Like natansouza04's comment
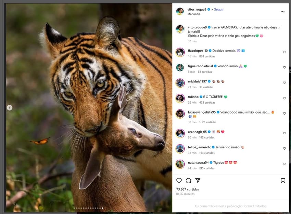291x214 pixels. tap(284, 164)
